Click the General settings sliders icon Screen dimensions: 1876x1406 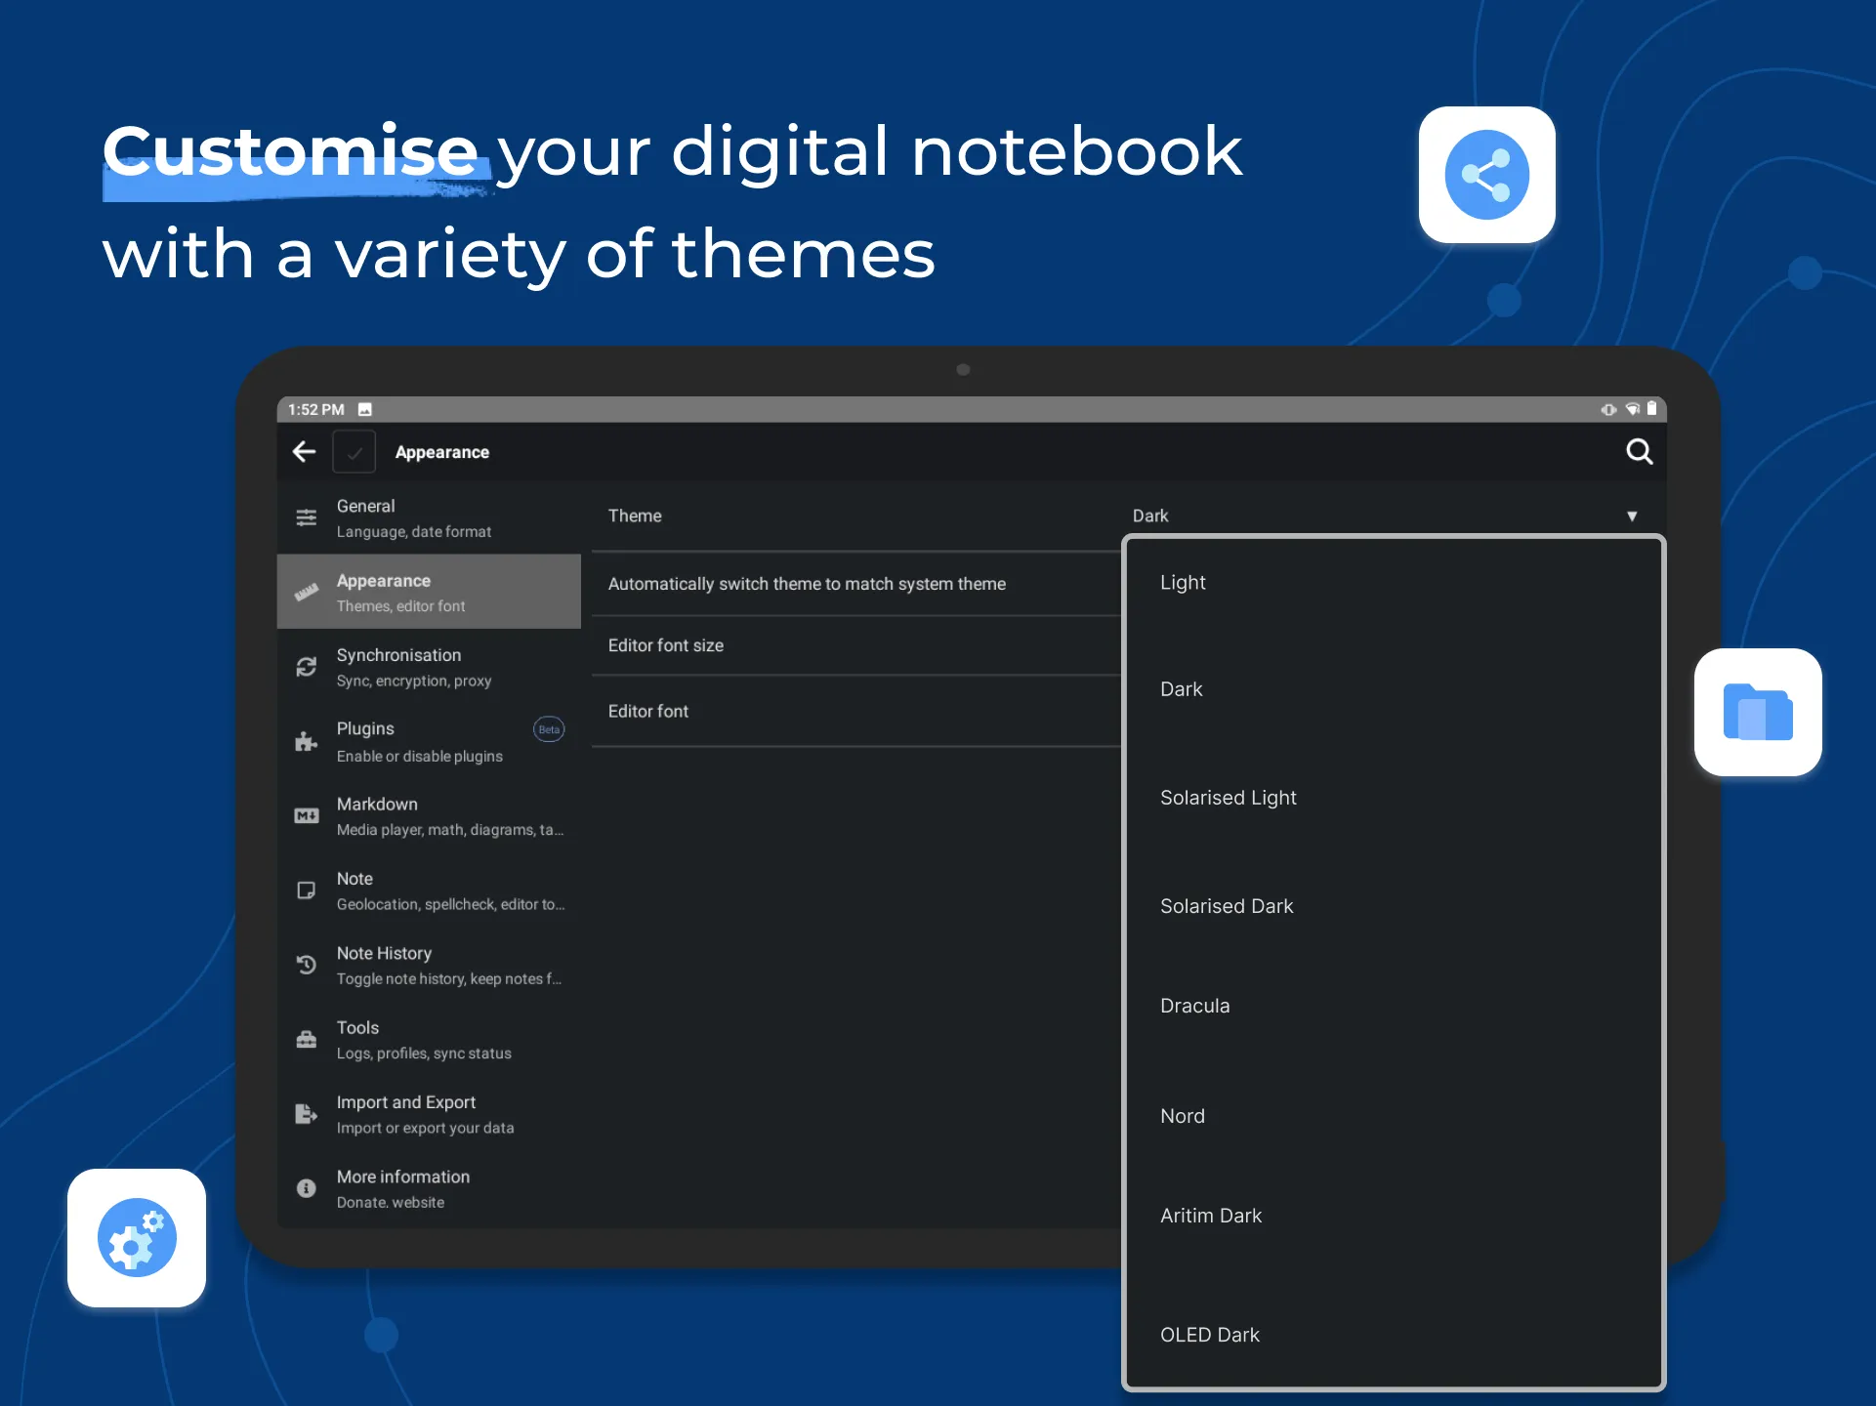307,517
